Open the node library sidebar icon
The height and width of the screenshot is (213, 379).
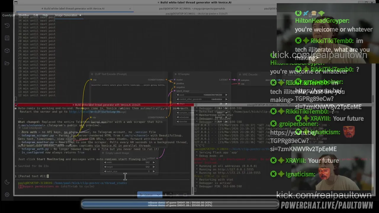pyautogui.click(x=7, y=38)
